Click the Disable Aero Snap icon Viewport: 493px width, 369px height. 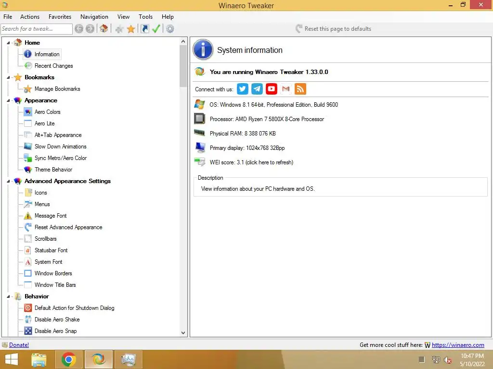28,331
